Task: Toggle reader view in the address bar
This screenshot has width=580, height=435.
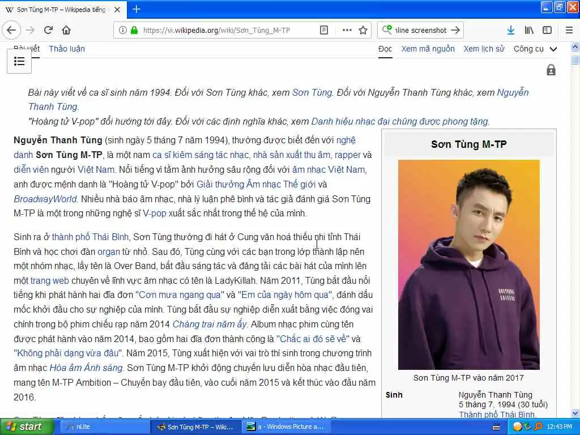Action: (323, 30)
